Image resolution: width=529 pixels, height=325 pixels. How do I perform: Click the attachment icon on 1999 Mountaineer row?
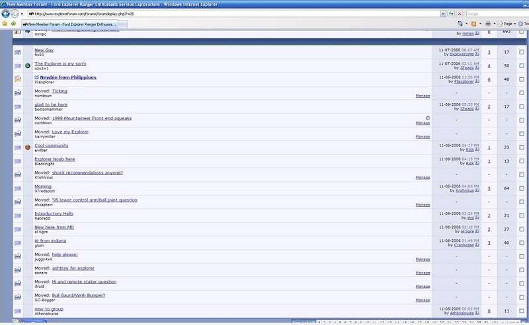pyautogui.click(x=428, y=118)
